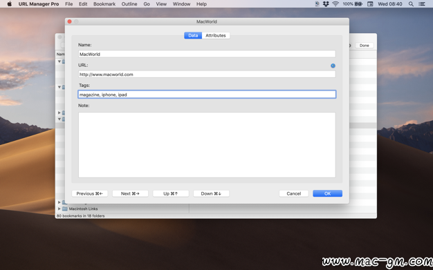Switch to the Data tab
The height and width of the screenshot is (270, 433).
[x=193, y=35]
